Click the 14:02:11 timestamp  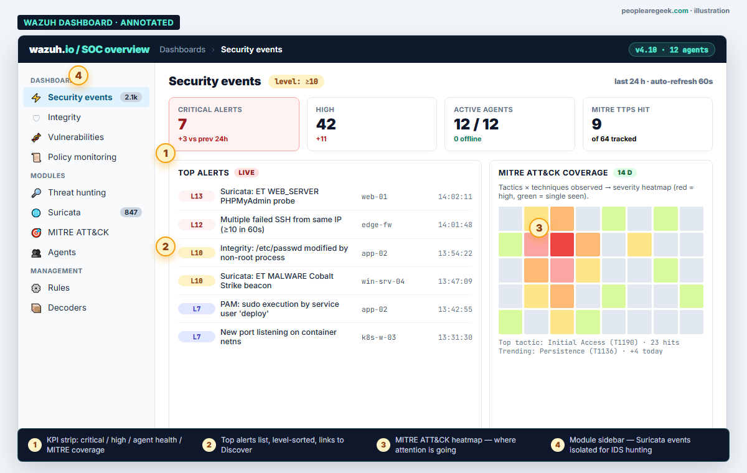tap(455, 197)
